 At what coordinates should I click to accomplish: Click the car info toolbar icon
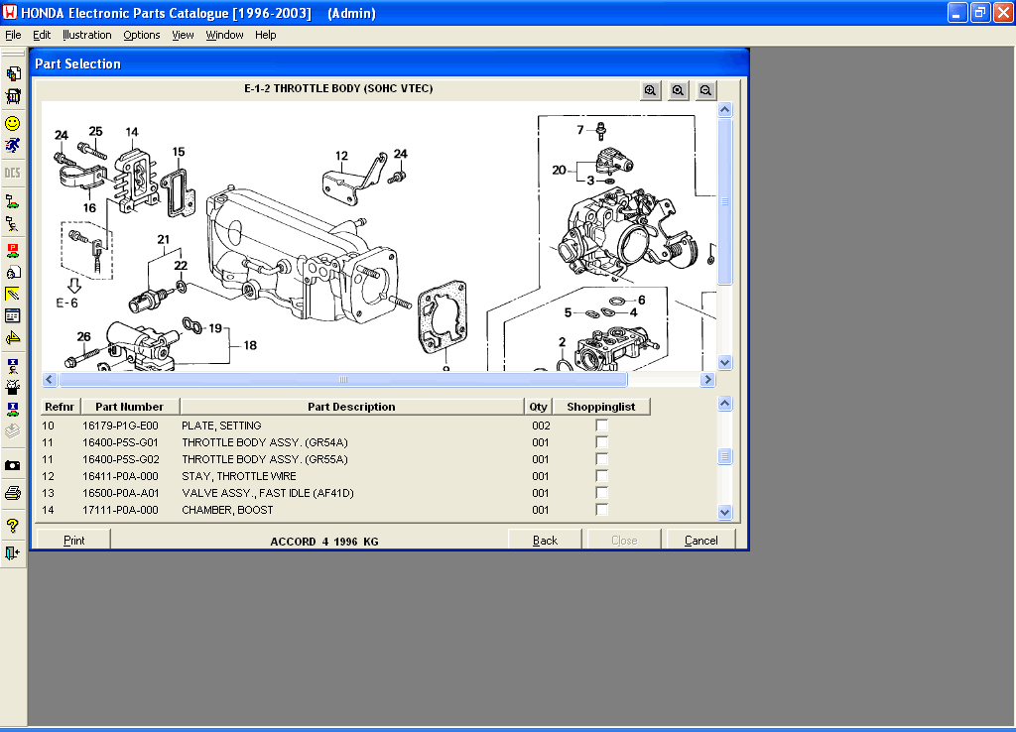pos(13,410)
